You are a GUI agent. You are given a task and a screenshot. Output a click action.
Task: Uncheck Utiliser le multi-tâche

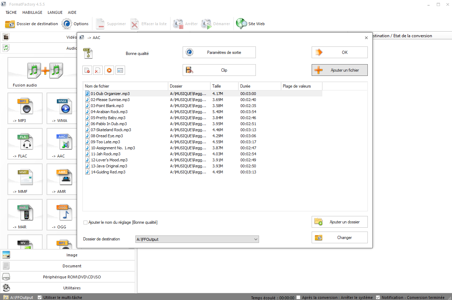pos(39,298)
